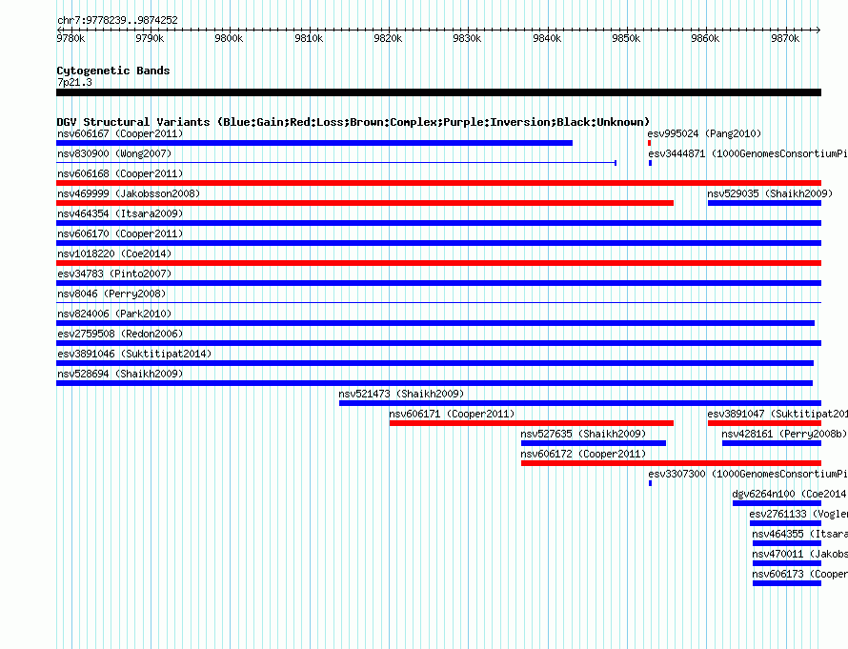Click the esv34783 (Pinto2007) label
The width and height of the screenshot is (848, 649).
[114, 274]
